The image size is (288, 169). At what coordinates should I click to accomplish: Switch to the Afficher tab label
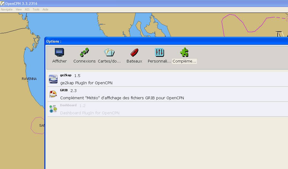tap(59, 61)
